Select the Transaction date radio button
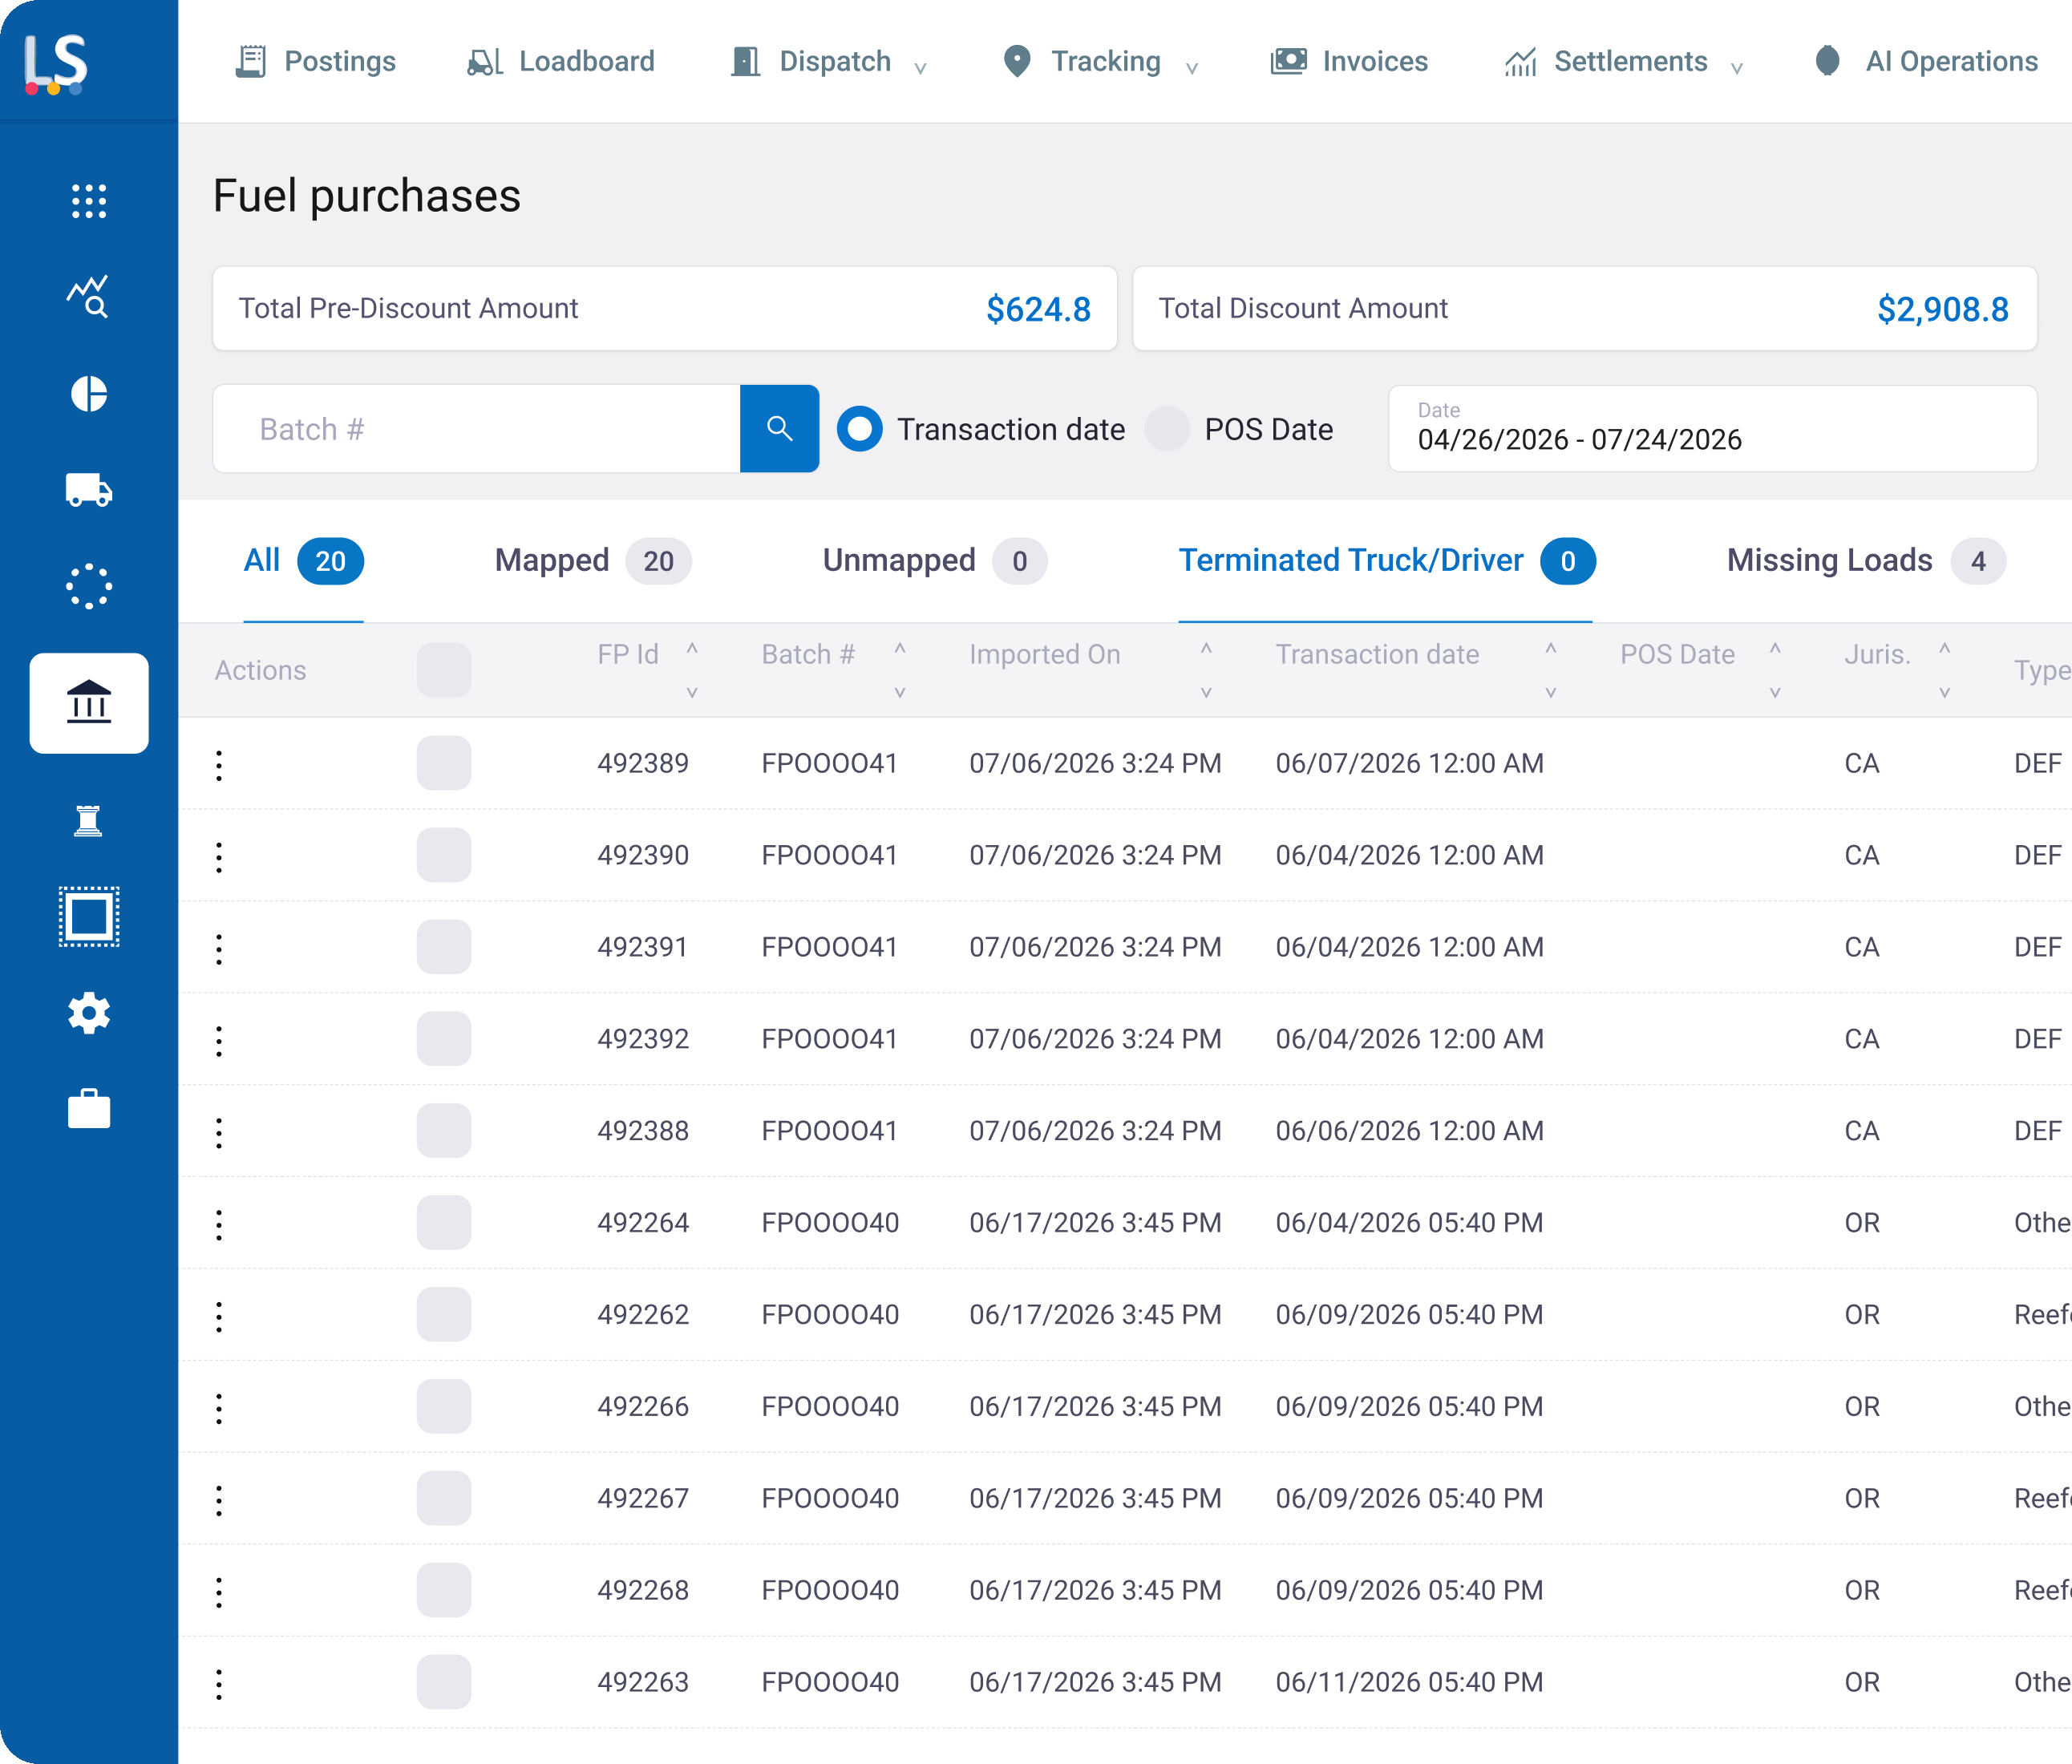 860,429
